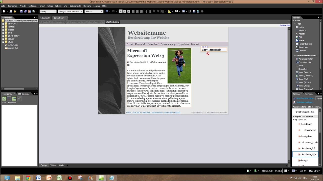Toggle Italic formatting button
Screen dimensions: 323x181
[125, 11]
